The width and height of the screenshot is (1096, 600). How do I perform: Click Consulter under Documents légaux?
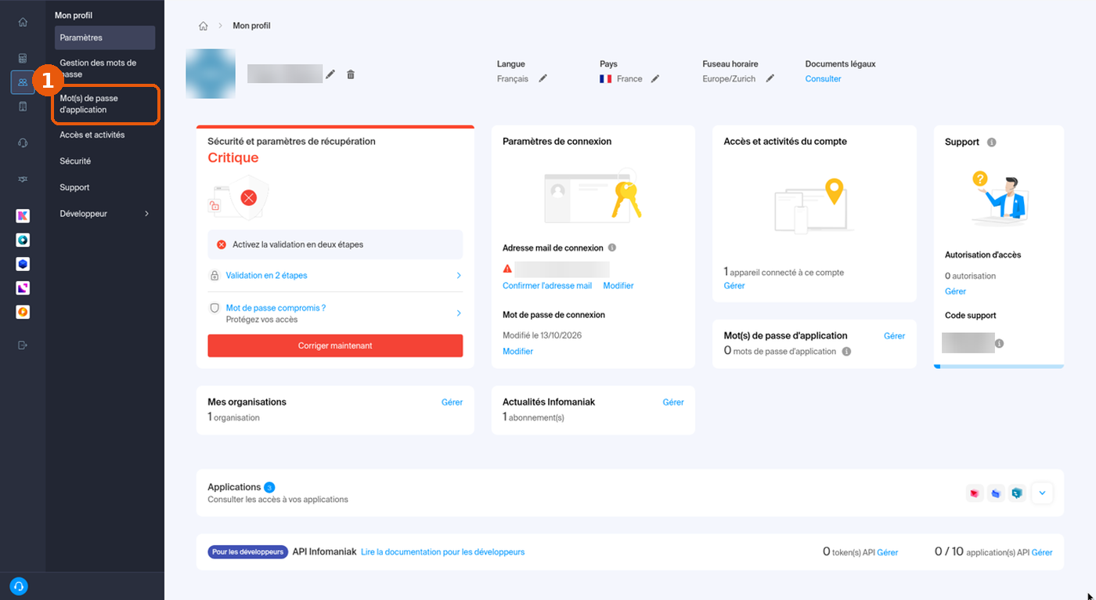pyautogui.click(x=823, y=78)
